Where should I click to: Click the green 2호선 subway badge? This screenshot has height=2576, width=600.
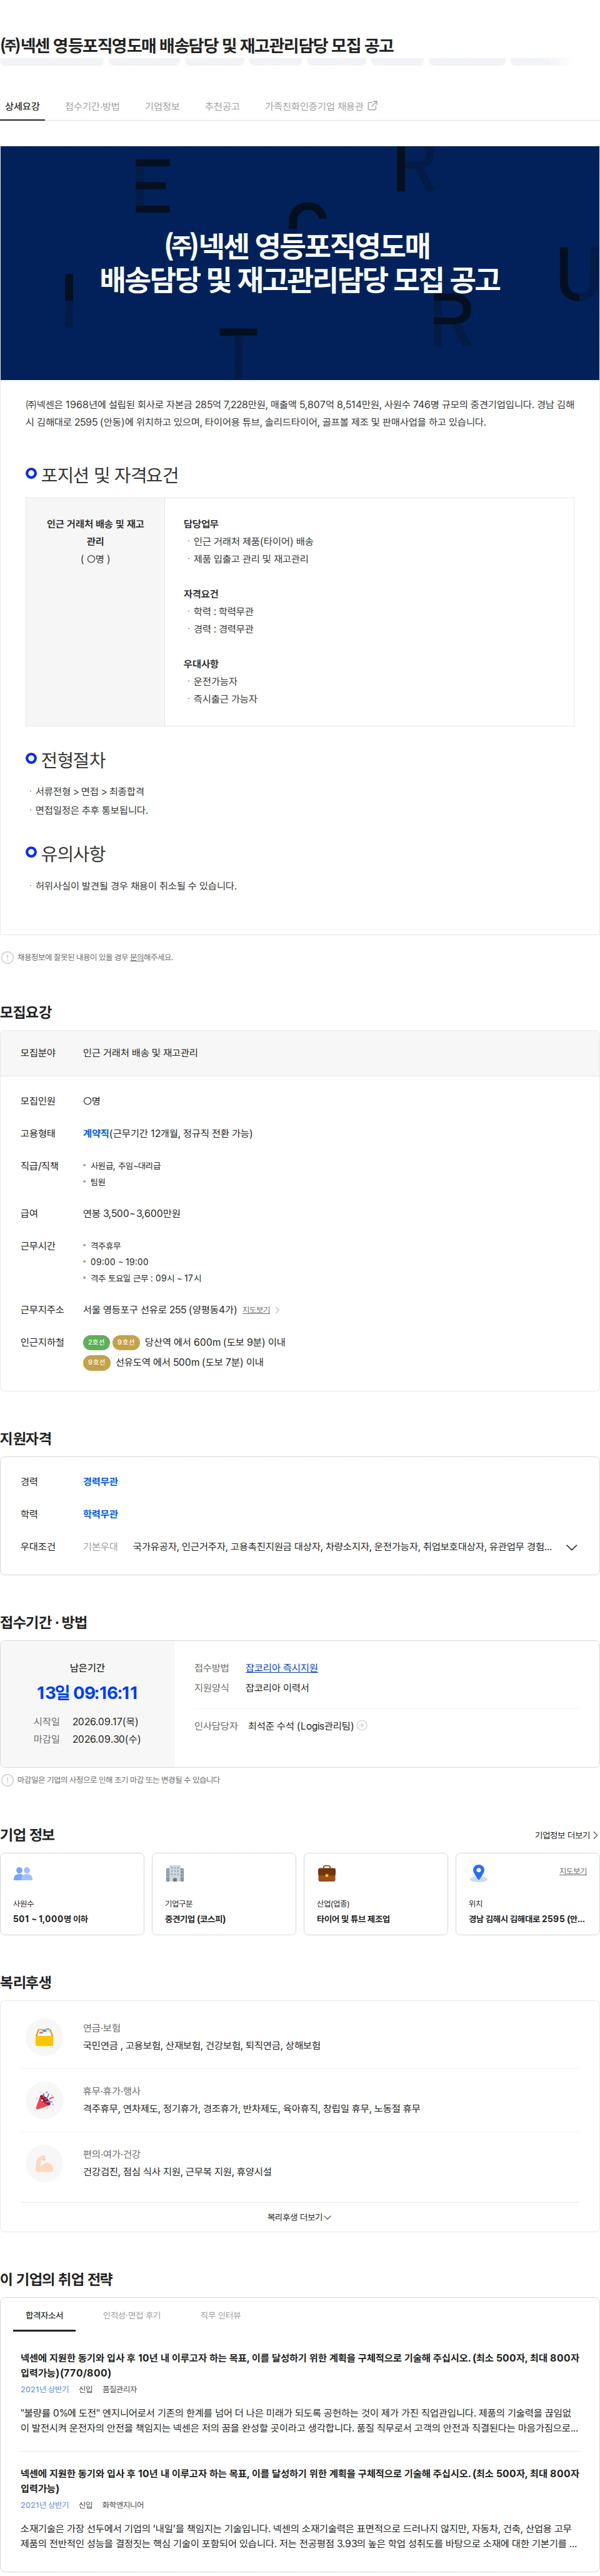96,1342
